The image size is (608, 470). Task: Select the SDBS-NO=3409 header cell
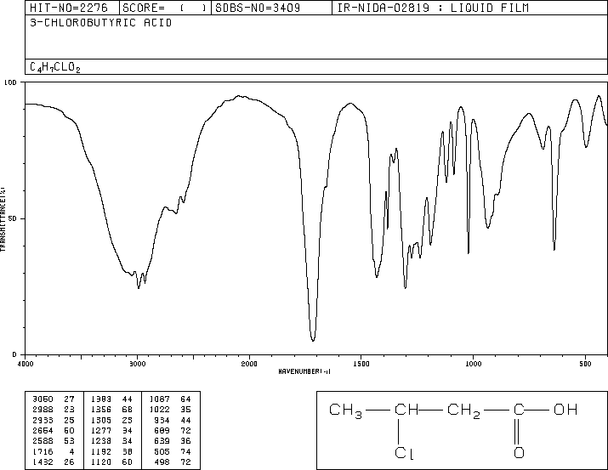click(271, 8)
